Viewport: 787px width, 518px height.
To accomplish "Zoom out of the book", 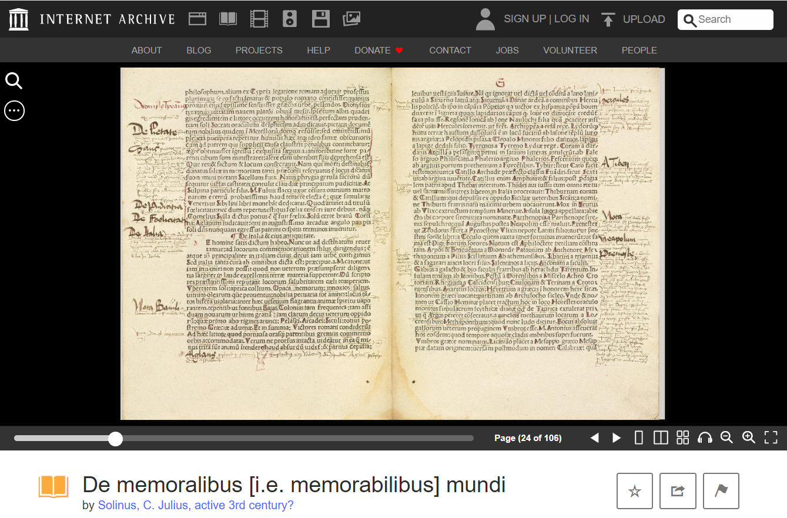I will click(x=726, y=438).
